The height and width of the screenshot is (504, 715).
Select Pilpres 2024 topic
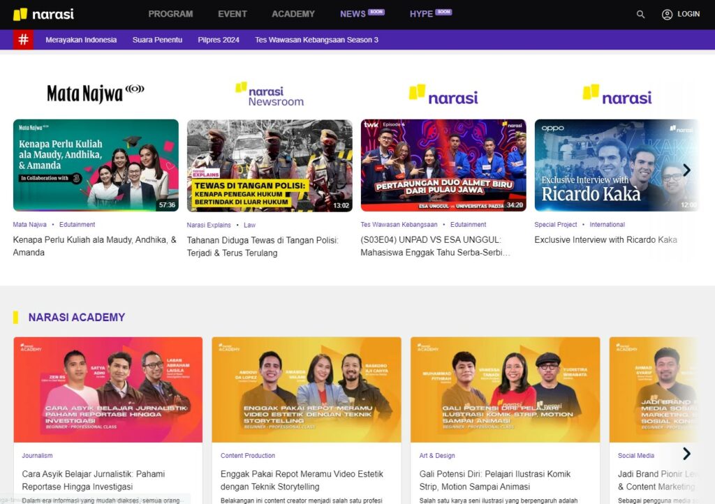219,40
